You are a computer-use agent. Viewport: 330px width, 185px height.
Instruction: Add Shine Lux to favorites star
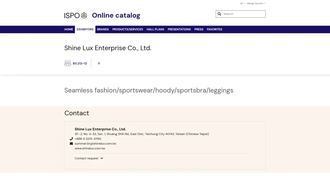(x=99, y=63)
